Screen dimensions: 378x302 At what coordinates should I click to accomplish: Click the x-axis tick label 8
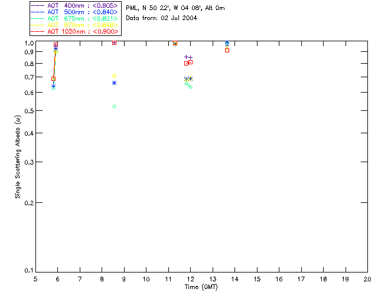[102, 279]
